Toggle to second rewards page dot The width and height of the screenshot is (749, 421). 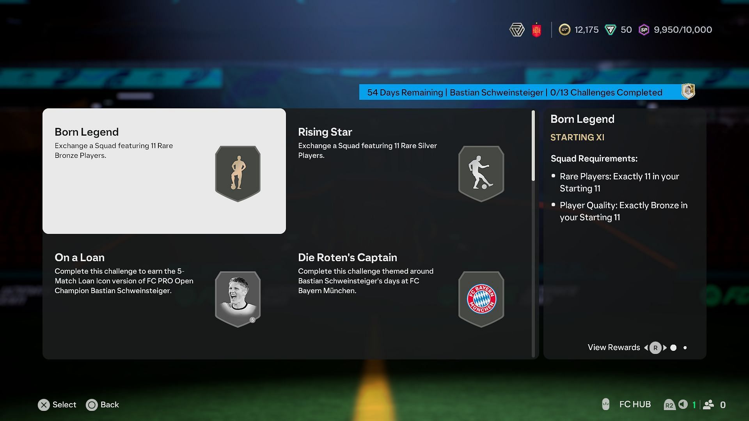pos(685,348)
